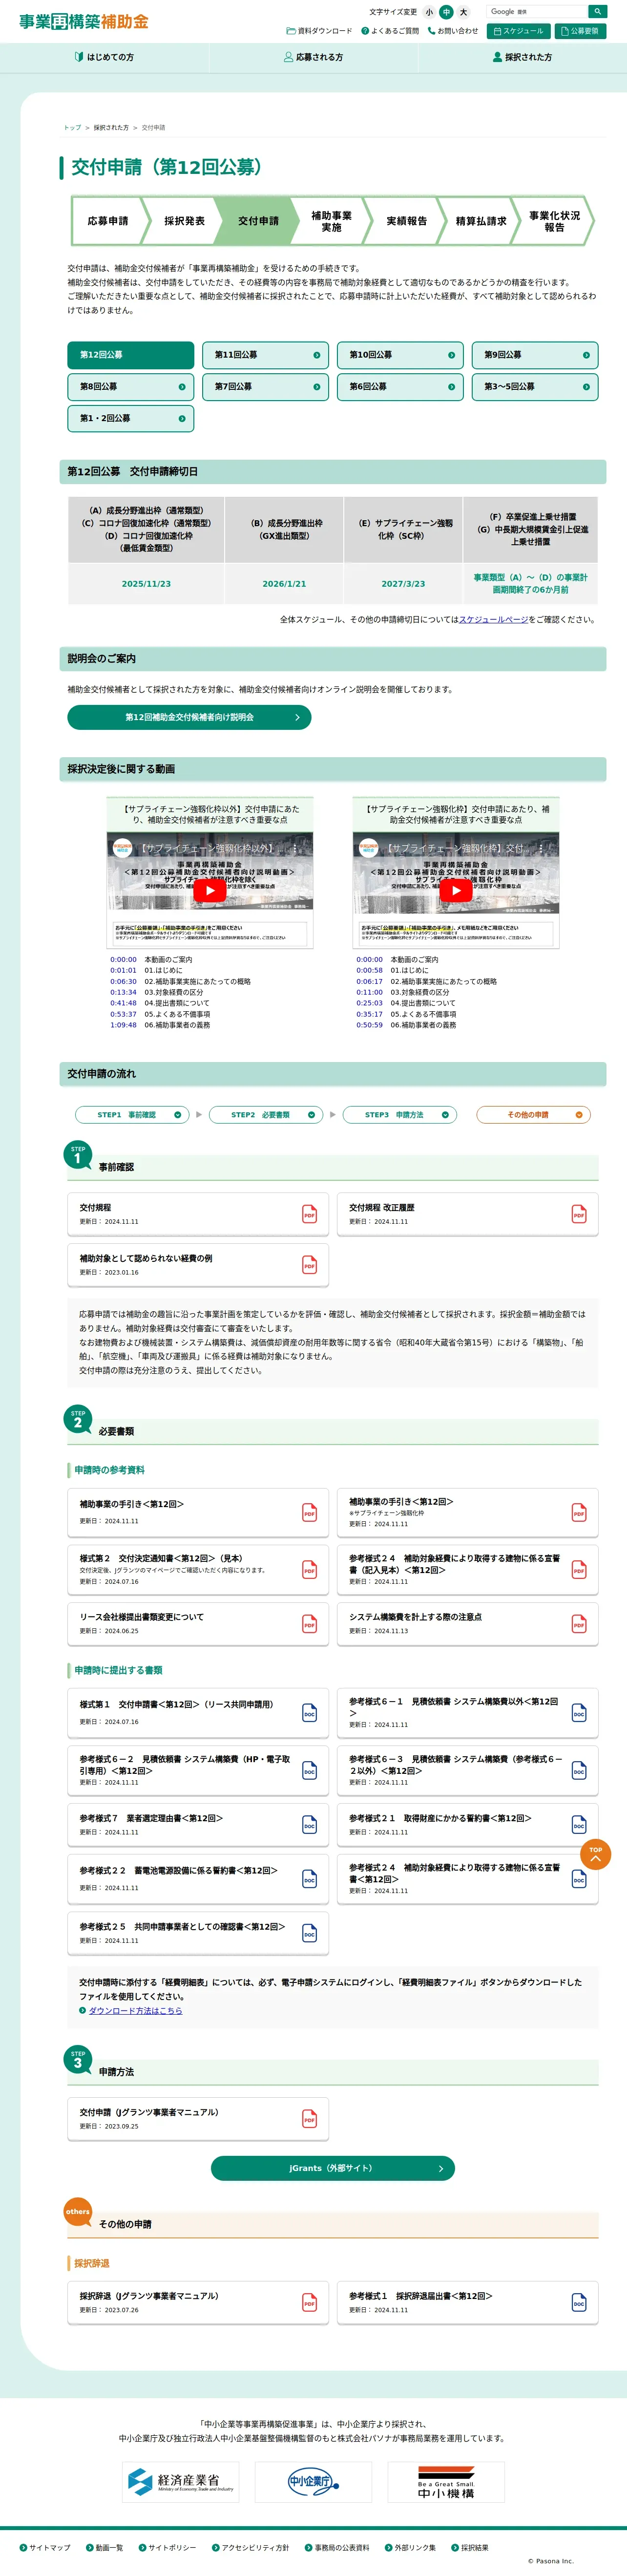This screenshot has height=2576, width=627.
Task: Download DOC icon for 参考様式７ 業者選定理由書
Action: pyautogui.click(x=309, y=1825)
